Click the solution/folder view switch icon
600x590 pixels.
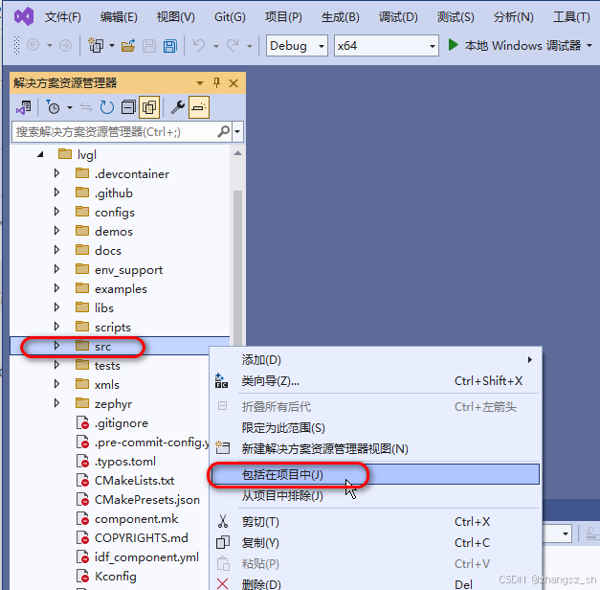click(24, 107)
